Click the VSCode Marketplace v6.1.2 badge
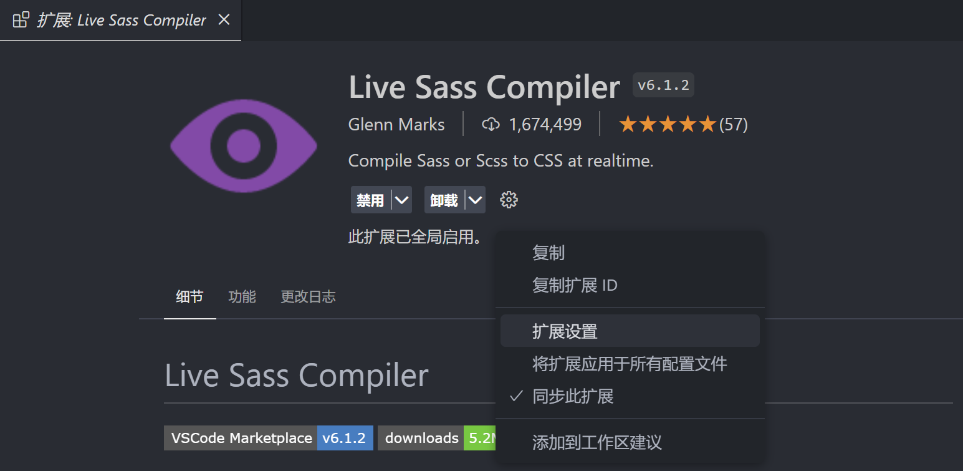 click(x=269, y=438)
